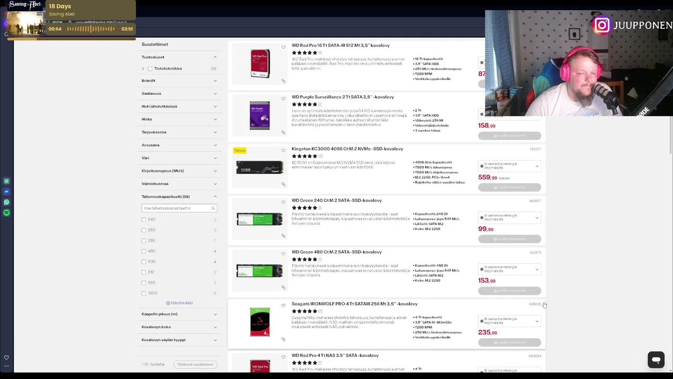Viewport: 673px width, 379px height.
Task: Click the Tyhjennä suodattimet button
Action: coord(195,364)
